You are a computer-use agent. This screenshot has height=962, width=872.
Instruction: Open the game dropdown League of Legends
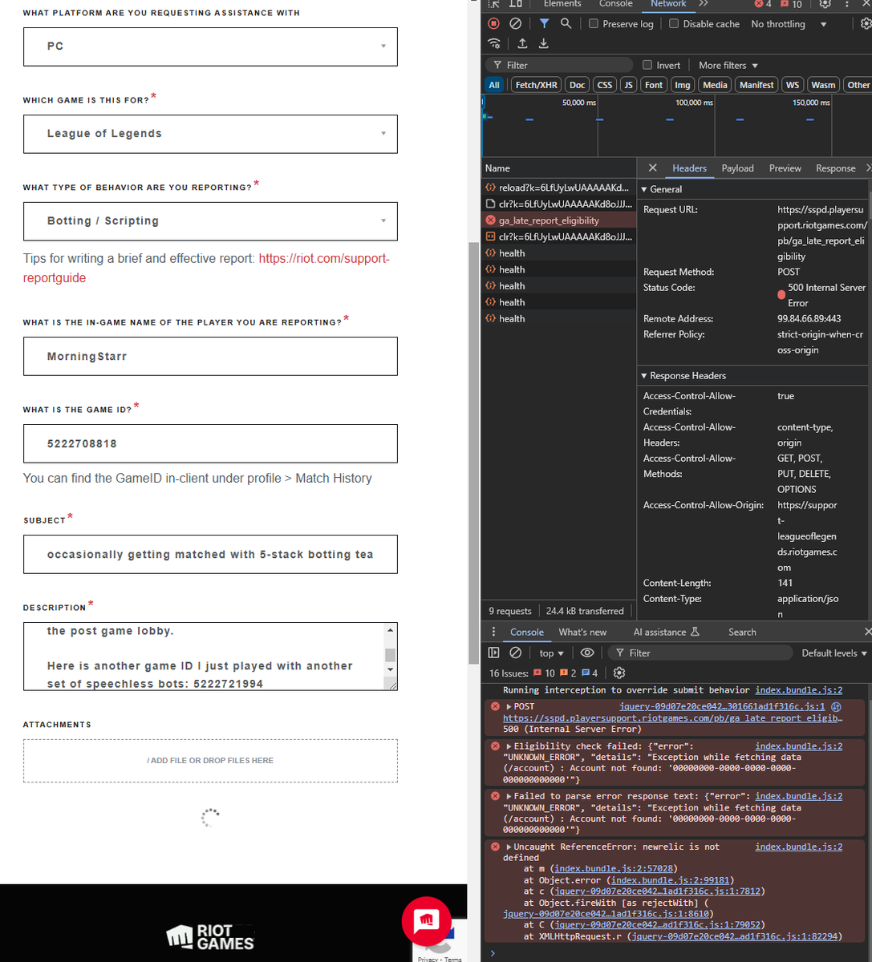pos(210,134)
